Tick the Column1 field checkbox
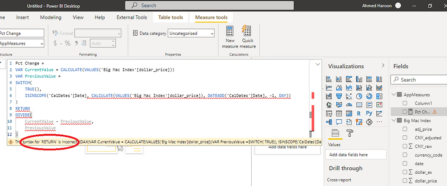The width and height of the screenshot is (447, 186). [405, 103]
